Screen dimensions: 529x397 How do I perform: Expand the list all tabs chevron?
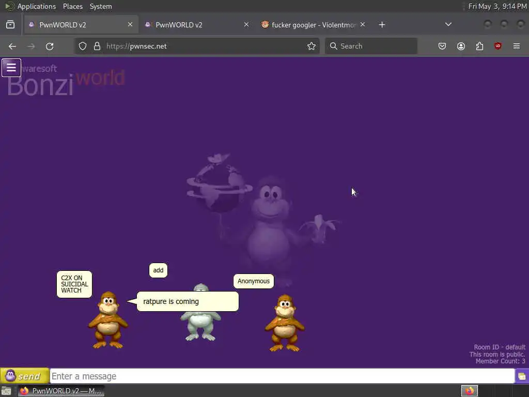click(x=448, y=25)
